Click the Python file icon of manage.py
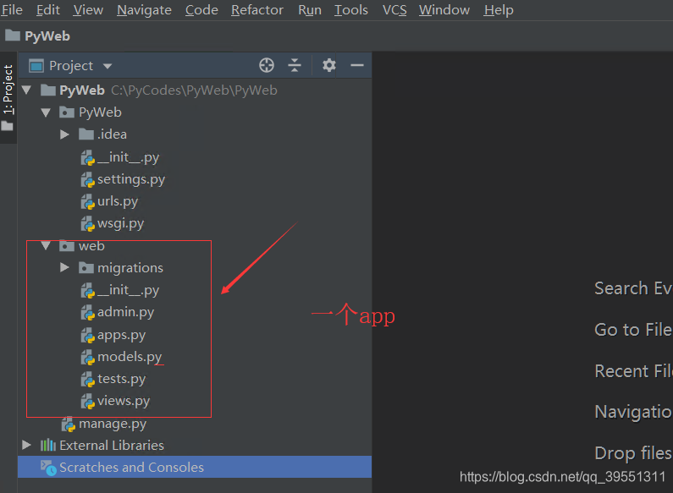Viewport: 673px width, 493px height. click(x=69, y=424)
